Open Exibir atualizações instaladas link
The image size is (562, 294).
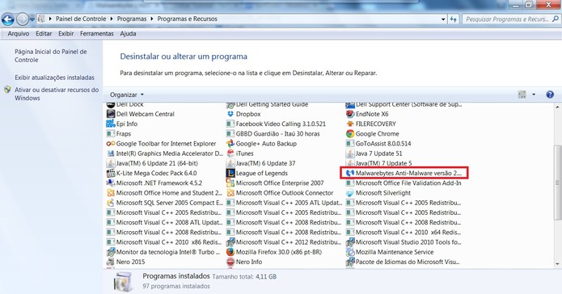click(x=54, y=78)
